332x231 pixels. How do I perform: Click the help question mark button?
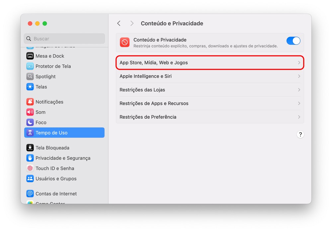pos(300,134)
